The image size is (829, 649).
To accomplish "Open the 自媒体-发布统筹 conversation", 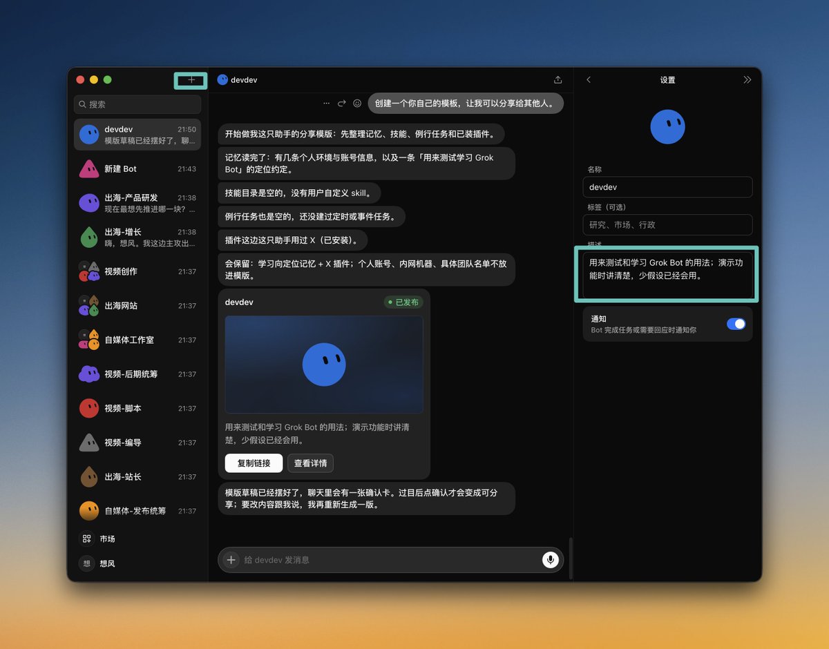I will click(x=137, y=511).
